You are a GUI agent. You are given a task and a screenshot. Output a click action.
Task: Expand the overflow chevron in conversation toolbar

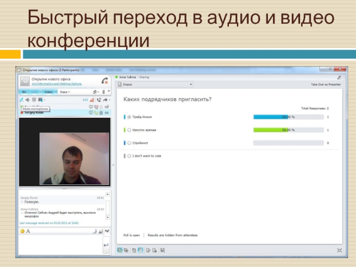pyautogui.click(x=109, y=91)
